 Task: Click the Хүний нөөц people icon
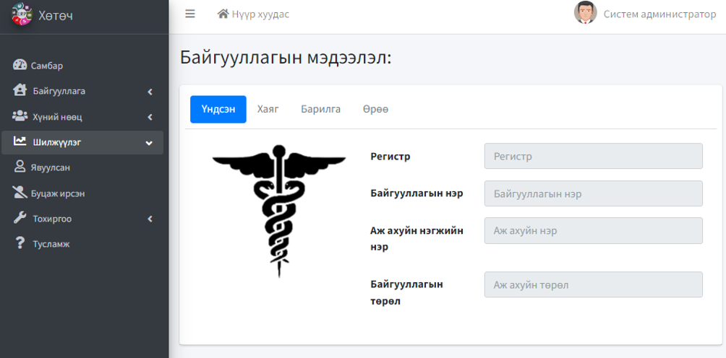point(20,117)
